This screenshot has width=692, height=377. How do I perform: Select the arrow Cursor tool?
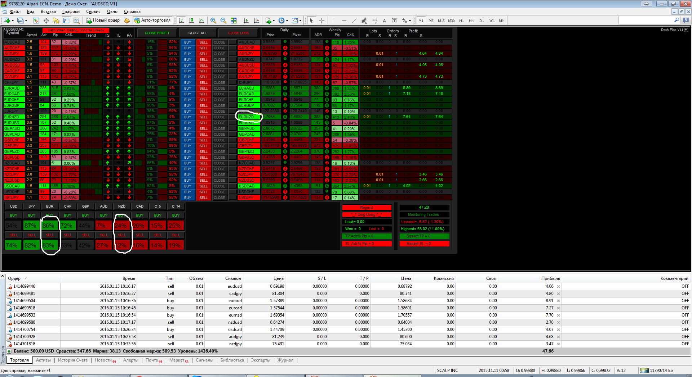(311, 21)
